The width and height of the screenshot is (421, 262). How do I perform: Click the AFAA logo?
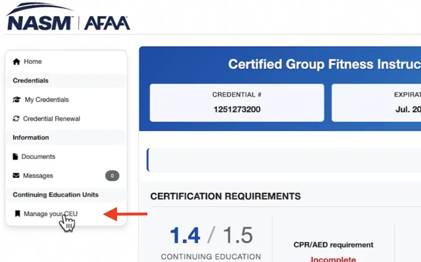click(107, 23)
